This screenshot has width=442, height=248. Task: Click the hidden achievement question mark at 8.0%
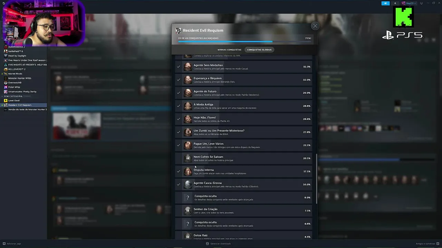click(x=188, y=197)
